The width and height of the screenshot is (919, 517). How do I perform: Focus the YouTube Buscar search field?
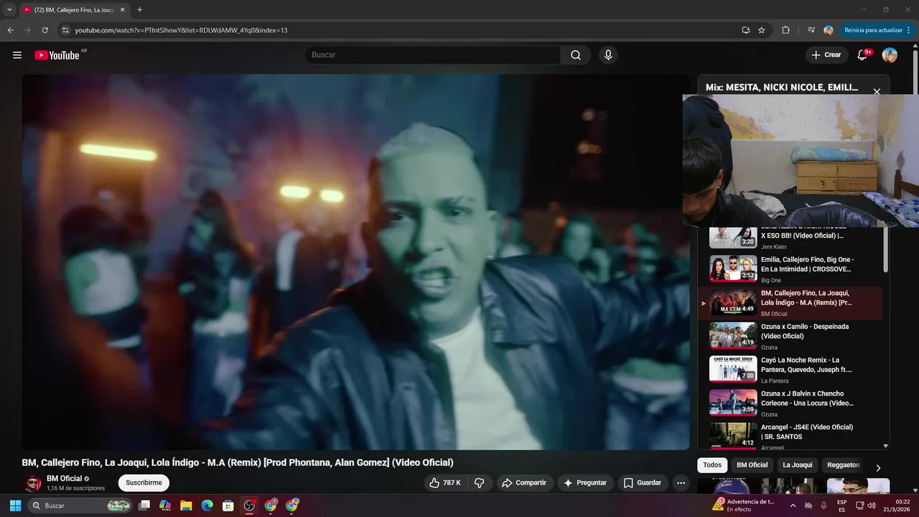(x=433, y=55)
